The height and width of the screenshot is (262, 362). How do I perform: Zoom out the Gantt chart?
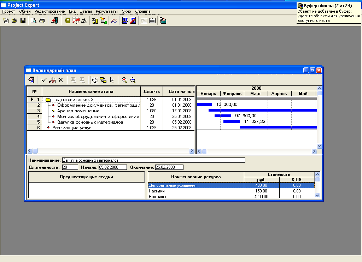(x=133, y=80)
